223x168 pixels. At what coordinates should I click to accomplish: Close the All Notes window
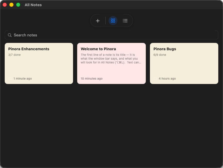[x=5, y=5]
